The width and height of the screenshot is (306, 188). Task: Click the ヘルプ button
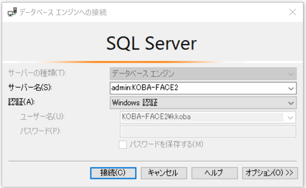tap(214, 173)
